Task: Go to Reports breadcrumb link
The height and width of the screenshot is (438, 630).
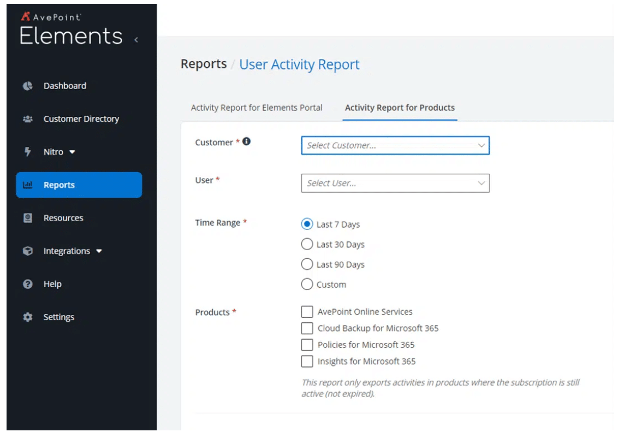Action: (x=204, y=64)
